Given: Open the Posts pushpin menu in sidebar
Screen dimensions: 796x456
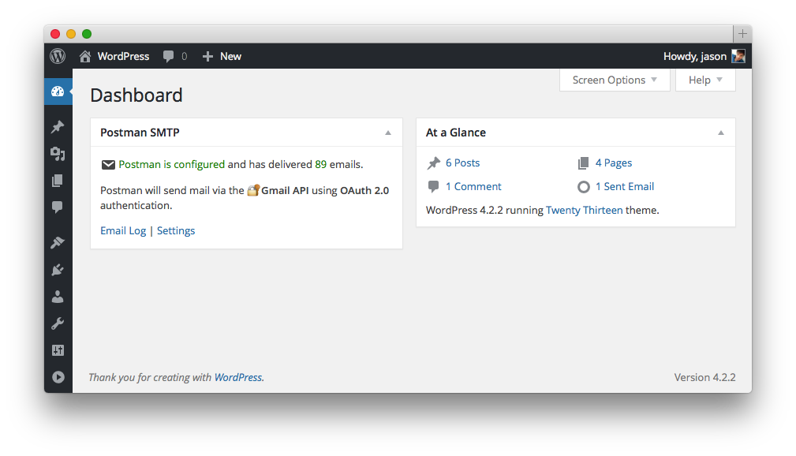Looking at the screenshot, I should tap(58, 127).
